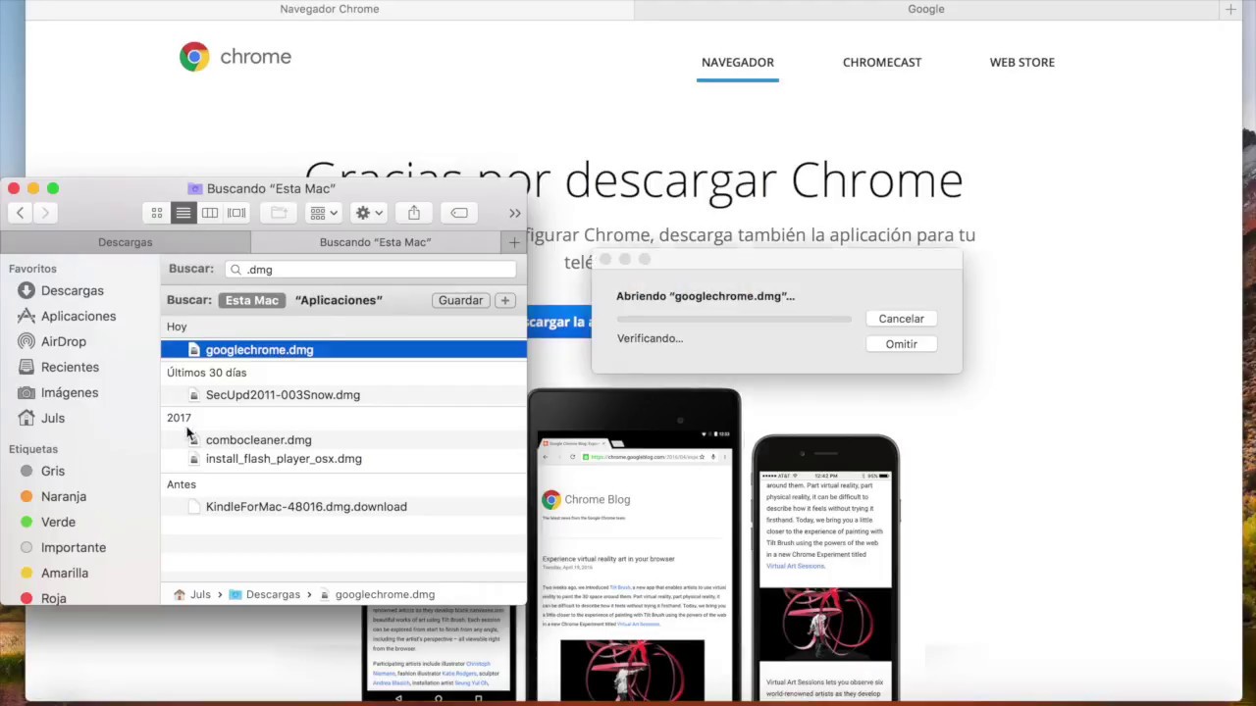1256x706 pixels.
Task: Select the Naranja tag in sidebar
Action: click(64, 496)
